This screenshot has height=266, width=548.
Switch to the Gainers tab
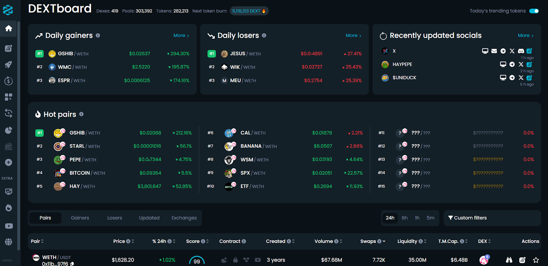80,218
